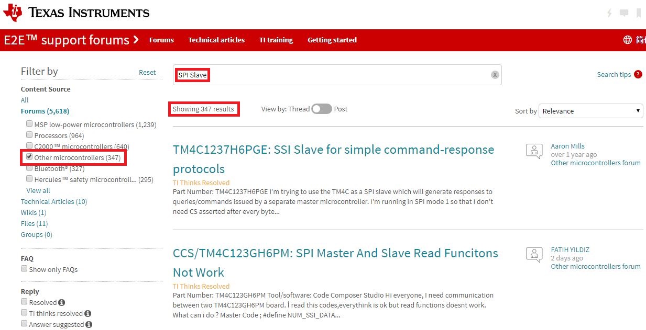This screenshot has height=330, width=646.
Task: Check the Processors (964) filter
Action: 29,135
